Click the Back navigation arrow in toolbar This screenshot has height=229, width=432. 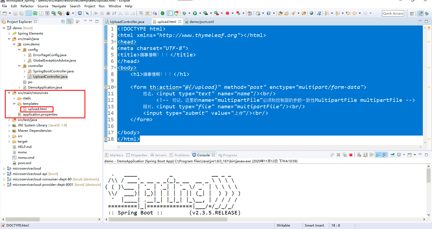(355, 13)
